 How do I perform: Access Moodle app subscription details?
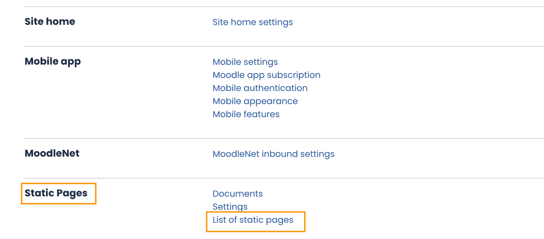266,75
